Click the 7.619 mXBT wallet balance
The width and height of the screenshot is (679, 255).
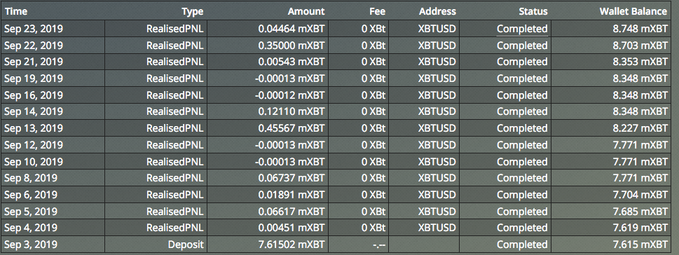[x=641, y=228]
